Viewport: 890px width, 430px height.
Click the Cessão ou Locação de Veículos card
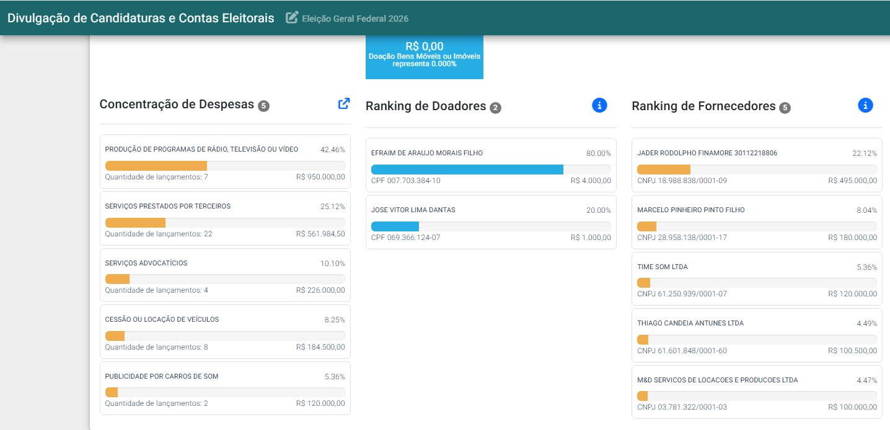[225, 332]
